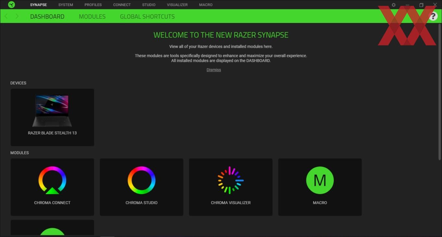Launch Chroma Visualizer icon
This screenshot has width=442, height=237.
point(231,180)
